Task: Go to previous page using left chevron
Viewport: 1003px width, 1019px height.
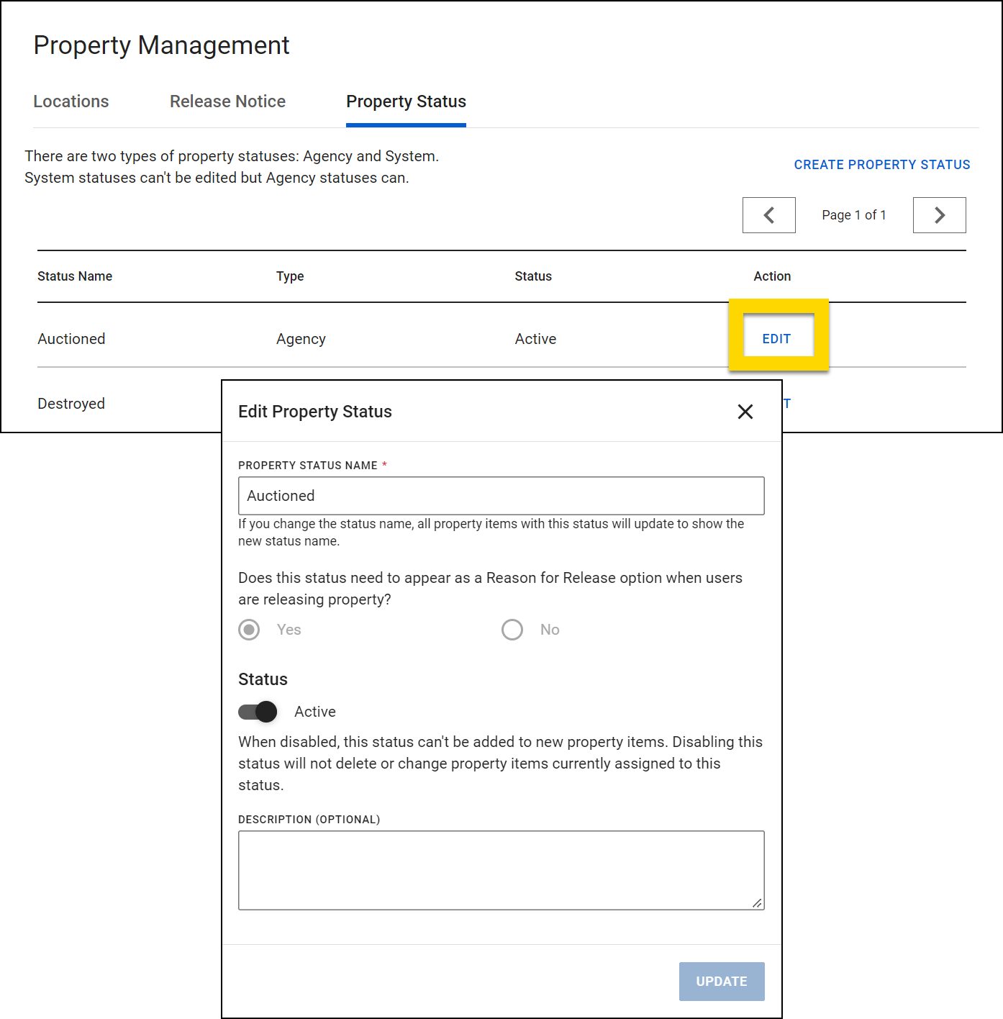Action: tap(768, 214)
